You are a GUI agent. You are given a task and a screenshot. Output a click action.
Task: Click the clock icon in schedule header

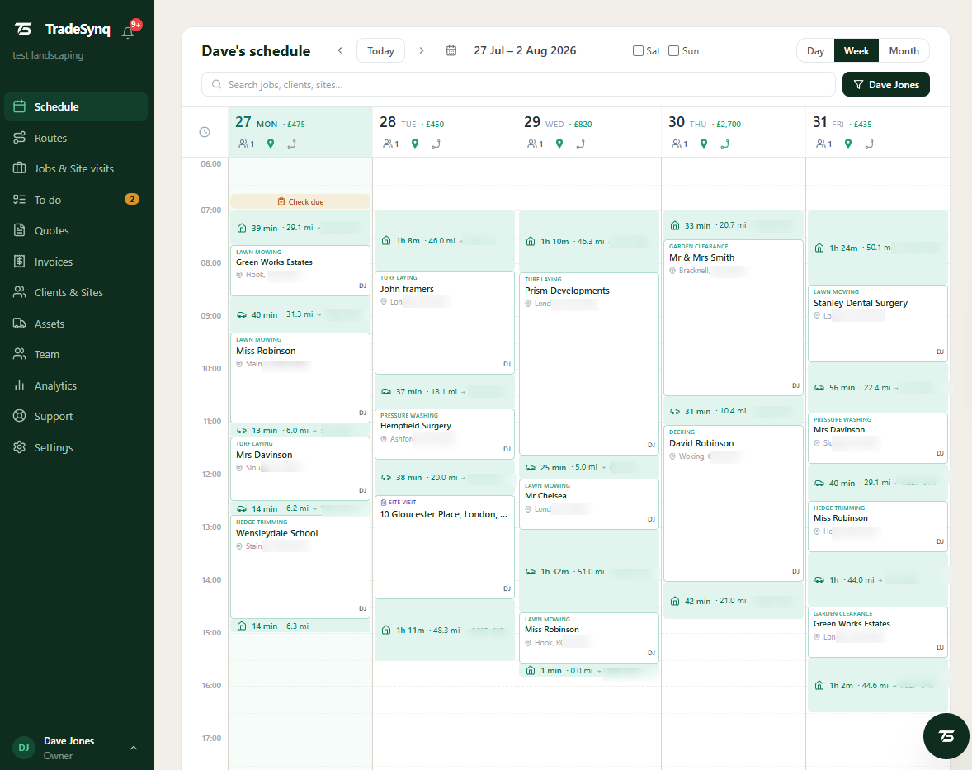click(x=205, y=132)
